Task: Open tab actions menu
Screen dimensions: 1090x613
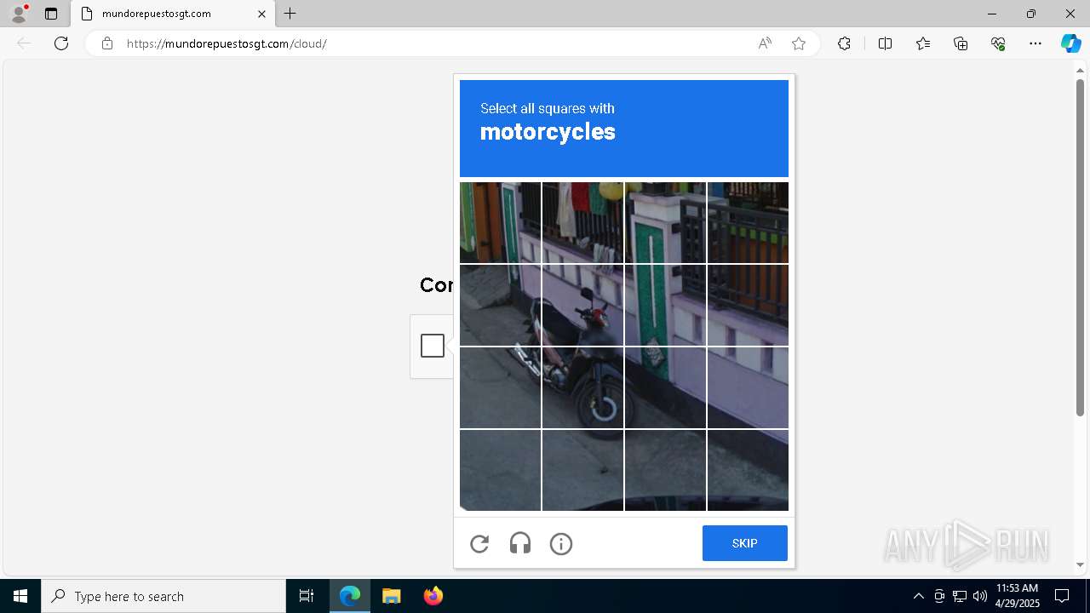Action: pos(51,14)
